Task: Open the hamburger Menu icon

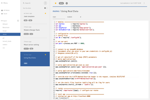Action: click(x=2, y=3)
